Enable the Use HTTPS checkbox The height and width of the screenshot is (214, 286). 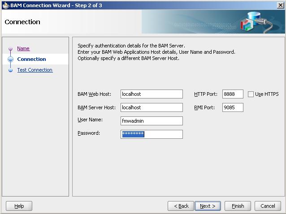click(251, 94)
